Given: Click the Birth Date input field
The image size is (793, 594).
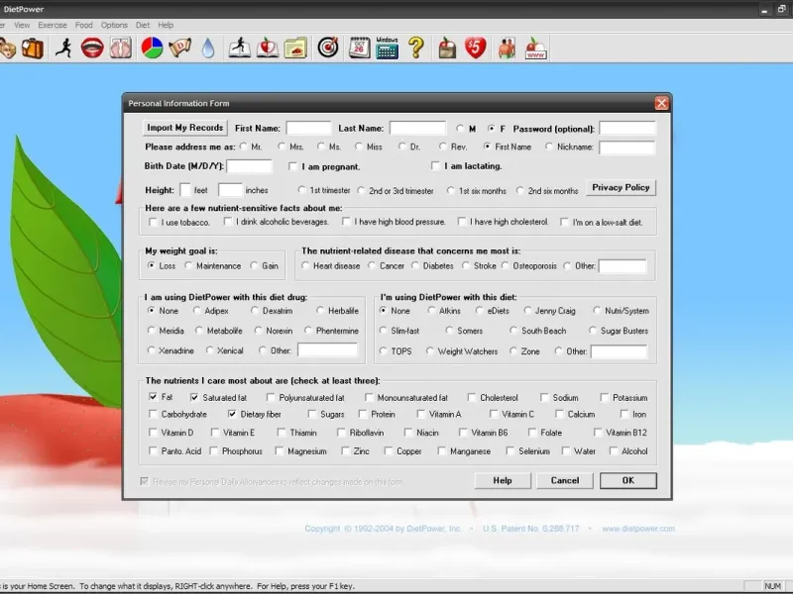Looking at the screenshot, I should (250, 166).
